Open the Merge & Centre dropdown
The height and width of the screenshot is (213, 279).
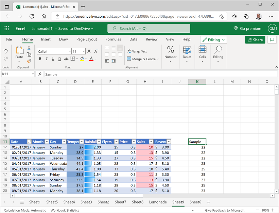point(158,59)
